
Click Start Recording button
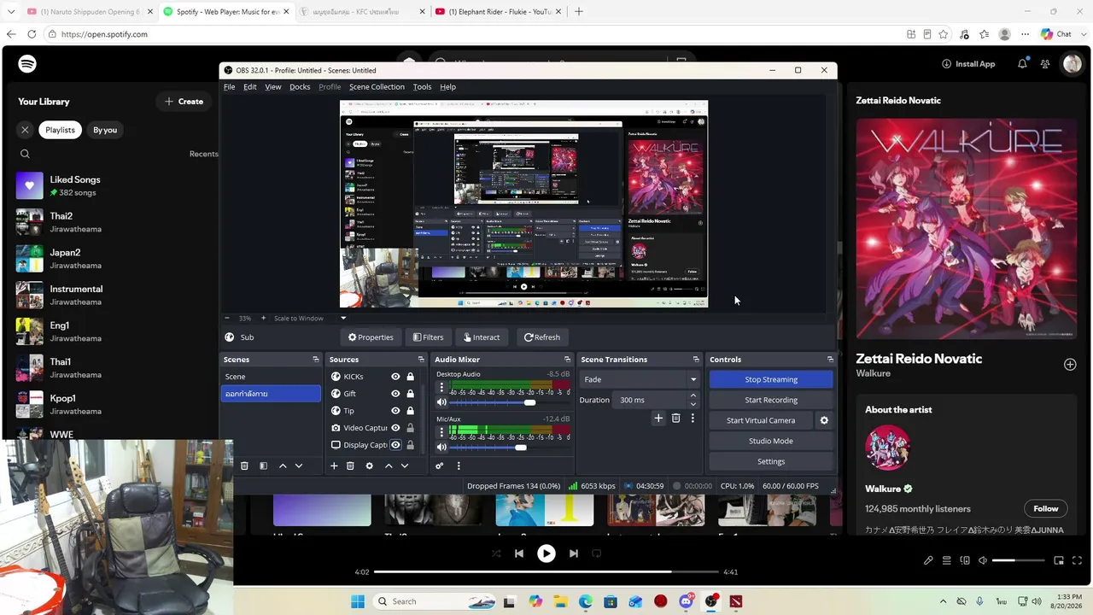coord(771,400)
